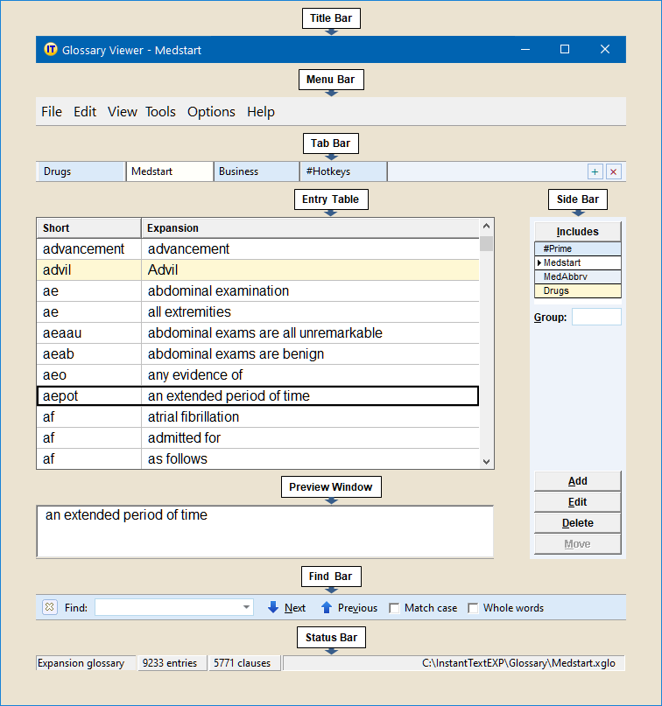Screen dimensions: 662x706
Task: Click 'Expansion glossary' in status bar
Action: pos(85,663)
